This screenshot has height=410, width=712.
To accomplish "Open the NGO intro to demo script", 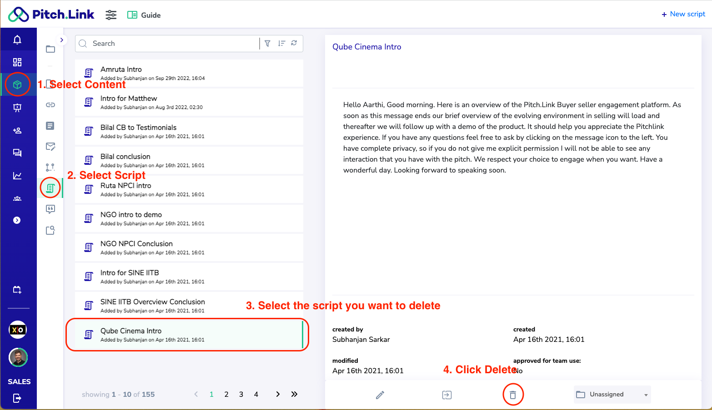I will coord(189,218).
